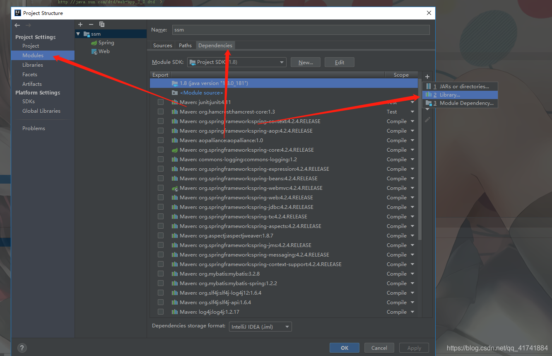
Task: Open the Module SDK dropdown
Action: (x=236, y=62)
